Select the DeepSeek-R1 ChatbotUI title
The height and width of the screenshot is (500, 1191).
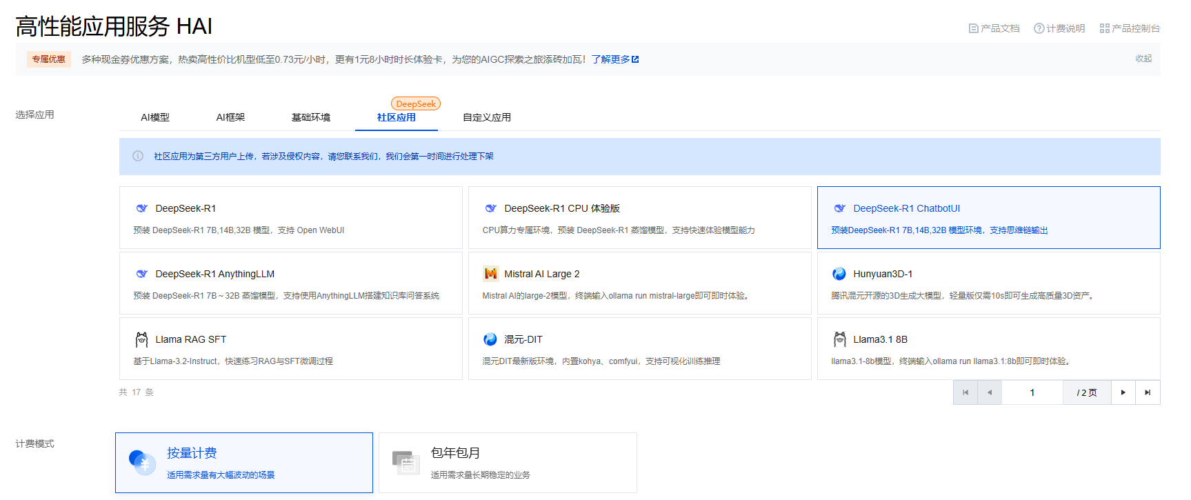coord(906,208)
